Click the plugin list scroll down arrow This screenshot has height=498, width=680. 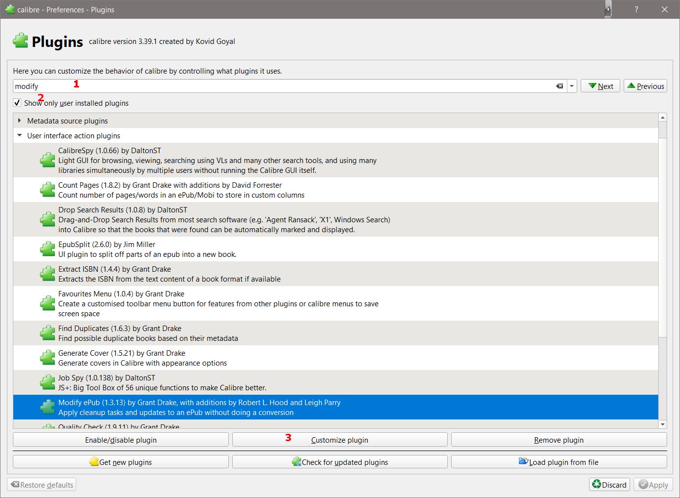663,424
